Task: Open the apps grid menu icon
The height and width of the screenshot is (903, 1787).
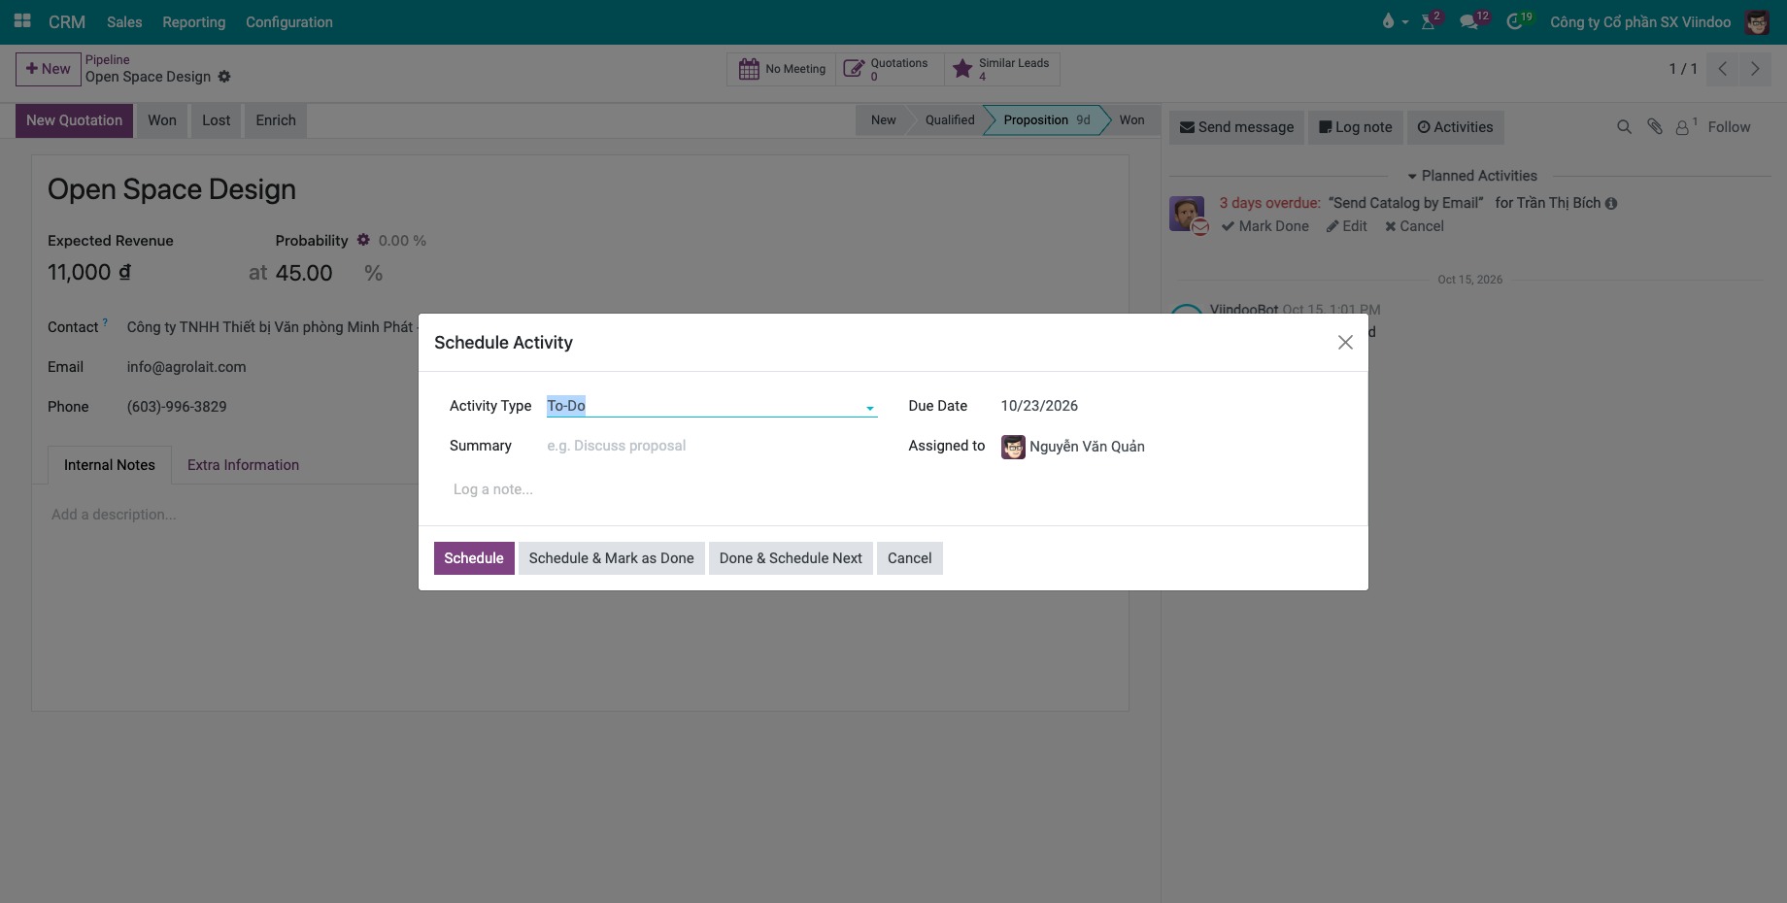Action: 22,21
